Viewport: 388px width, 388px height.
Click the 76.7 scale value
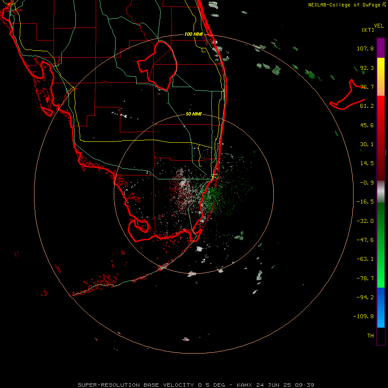(367, 87)
